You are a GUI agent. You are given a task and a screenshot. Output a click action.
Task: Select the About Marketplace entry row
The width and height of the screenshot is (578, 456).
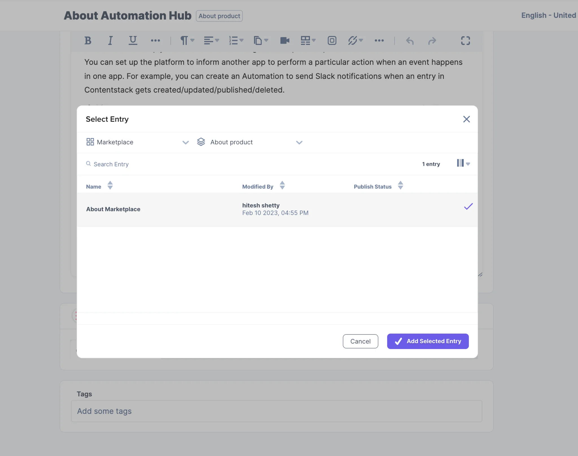[x=277, y=209]
